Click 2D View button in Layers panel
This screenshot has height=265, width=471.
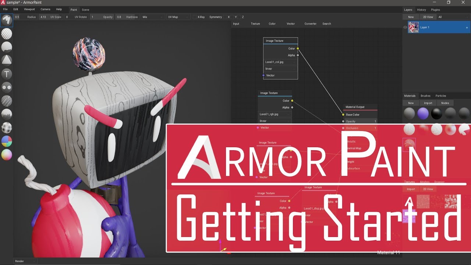[x=428, y=17]
